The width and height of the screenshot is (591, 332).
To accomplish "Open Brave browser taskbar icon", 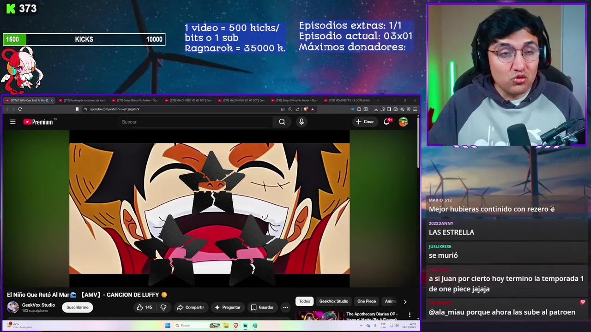I will (x=235, y=326).
